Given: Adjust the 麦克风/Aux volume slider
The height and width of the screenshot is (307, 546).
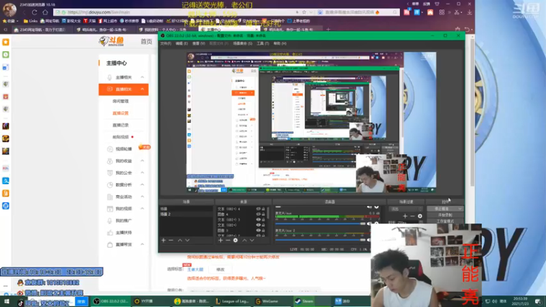Looking at the screenshot, I should (320, 224).
